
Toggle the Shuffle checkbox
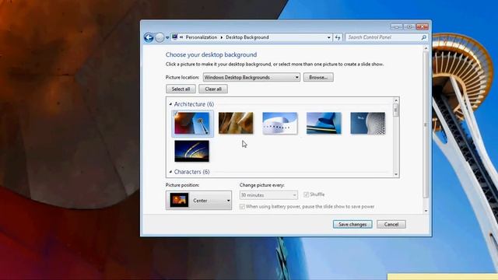pos(306,194)
